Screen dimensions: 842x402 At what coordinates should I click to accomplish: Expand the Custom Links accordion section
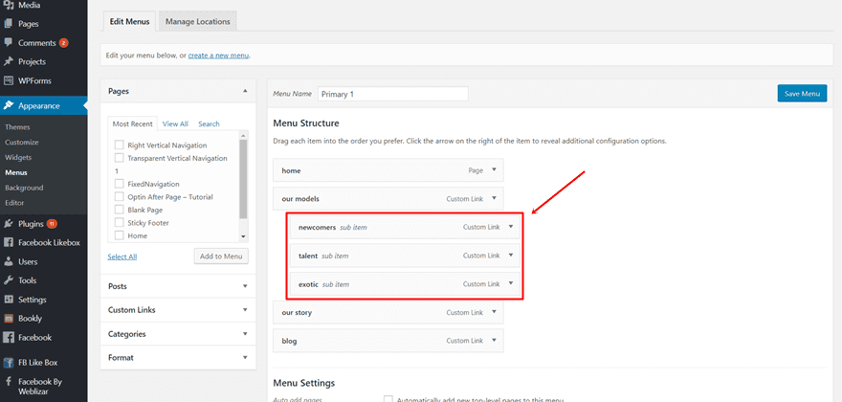tap(177, 310)
